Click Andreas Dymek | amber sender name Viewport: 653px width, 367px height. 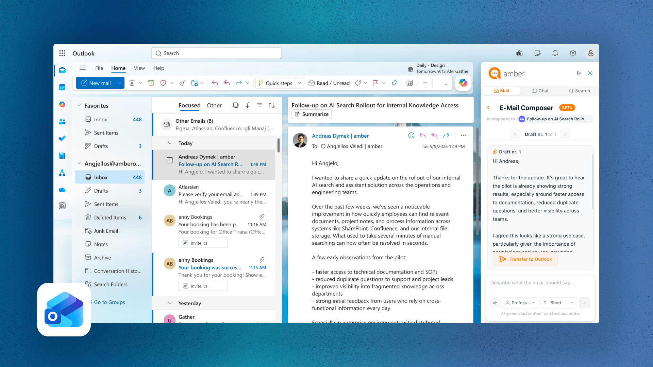[x=340, y=136]
